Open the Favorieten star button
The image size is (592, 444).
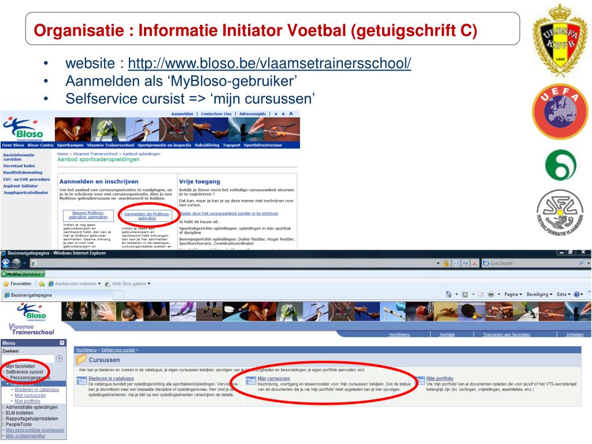17,283
